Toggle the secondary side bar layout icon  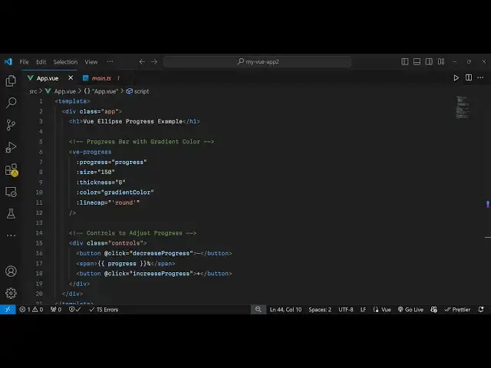click(x=429, y=61)
